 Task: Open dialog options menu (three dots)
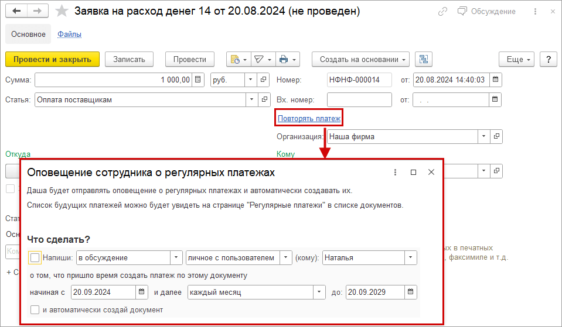click(396, 173)
